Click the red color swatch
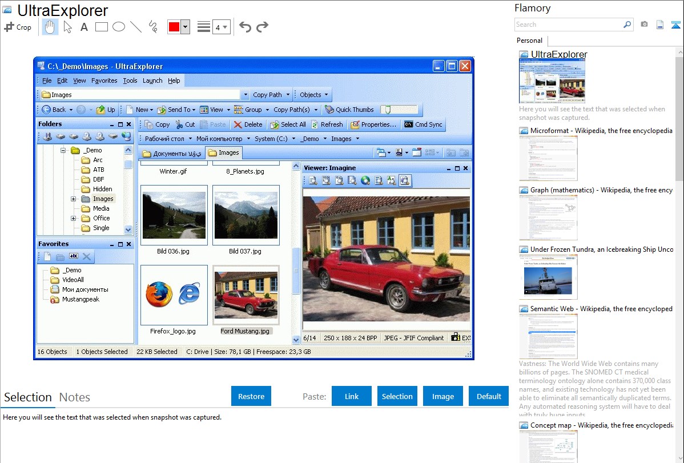Screen dimensions: 684x463 [174, 27]
